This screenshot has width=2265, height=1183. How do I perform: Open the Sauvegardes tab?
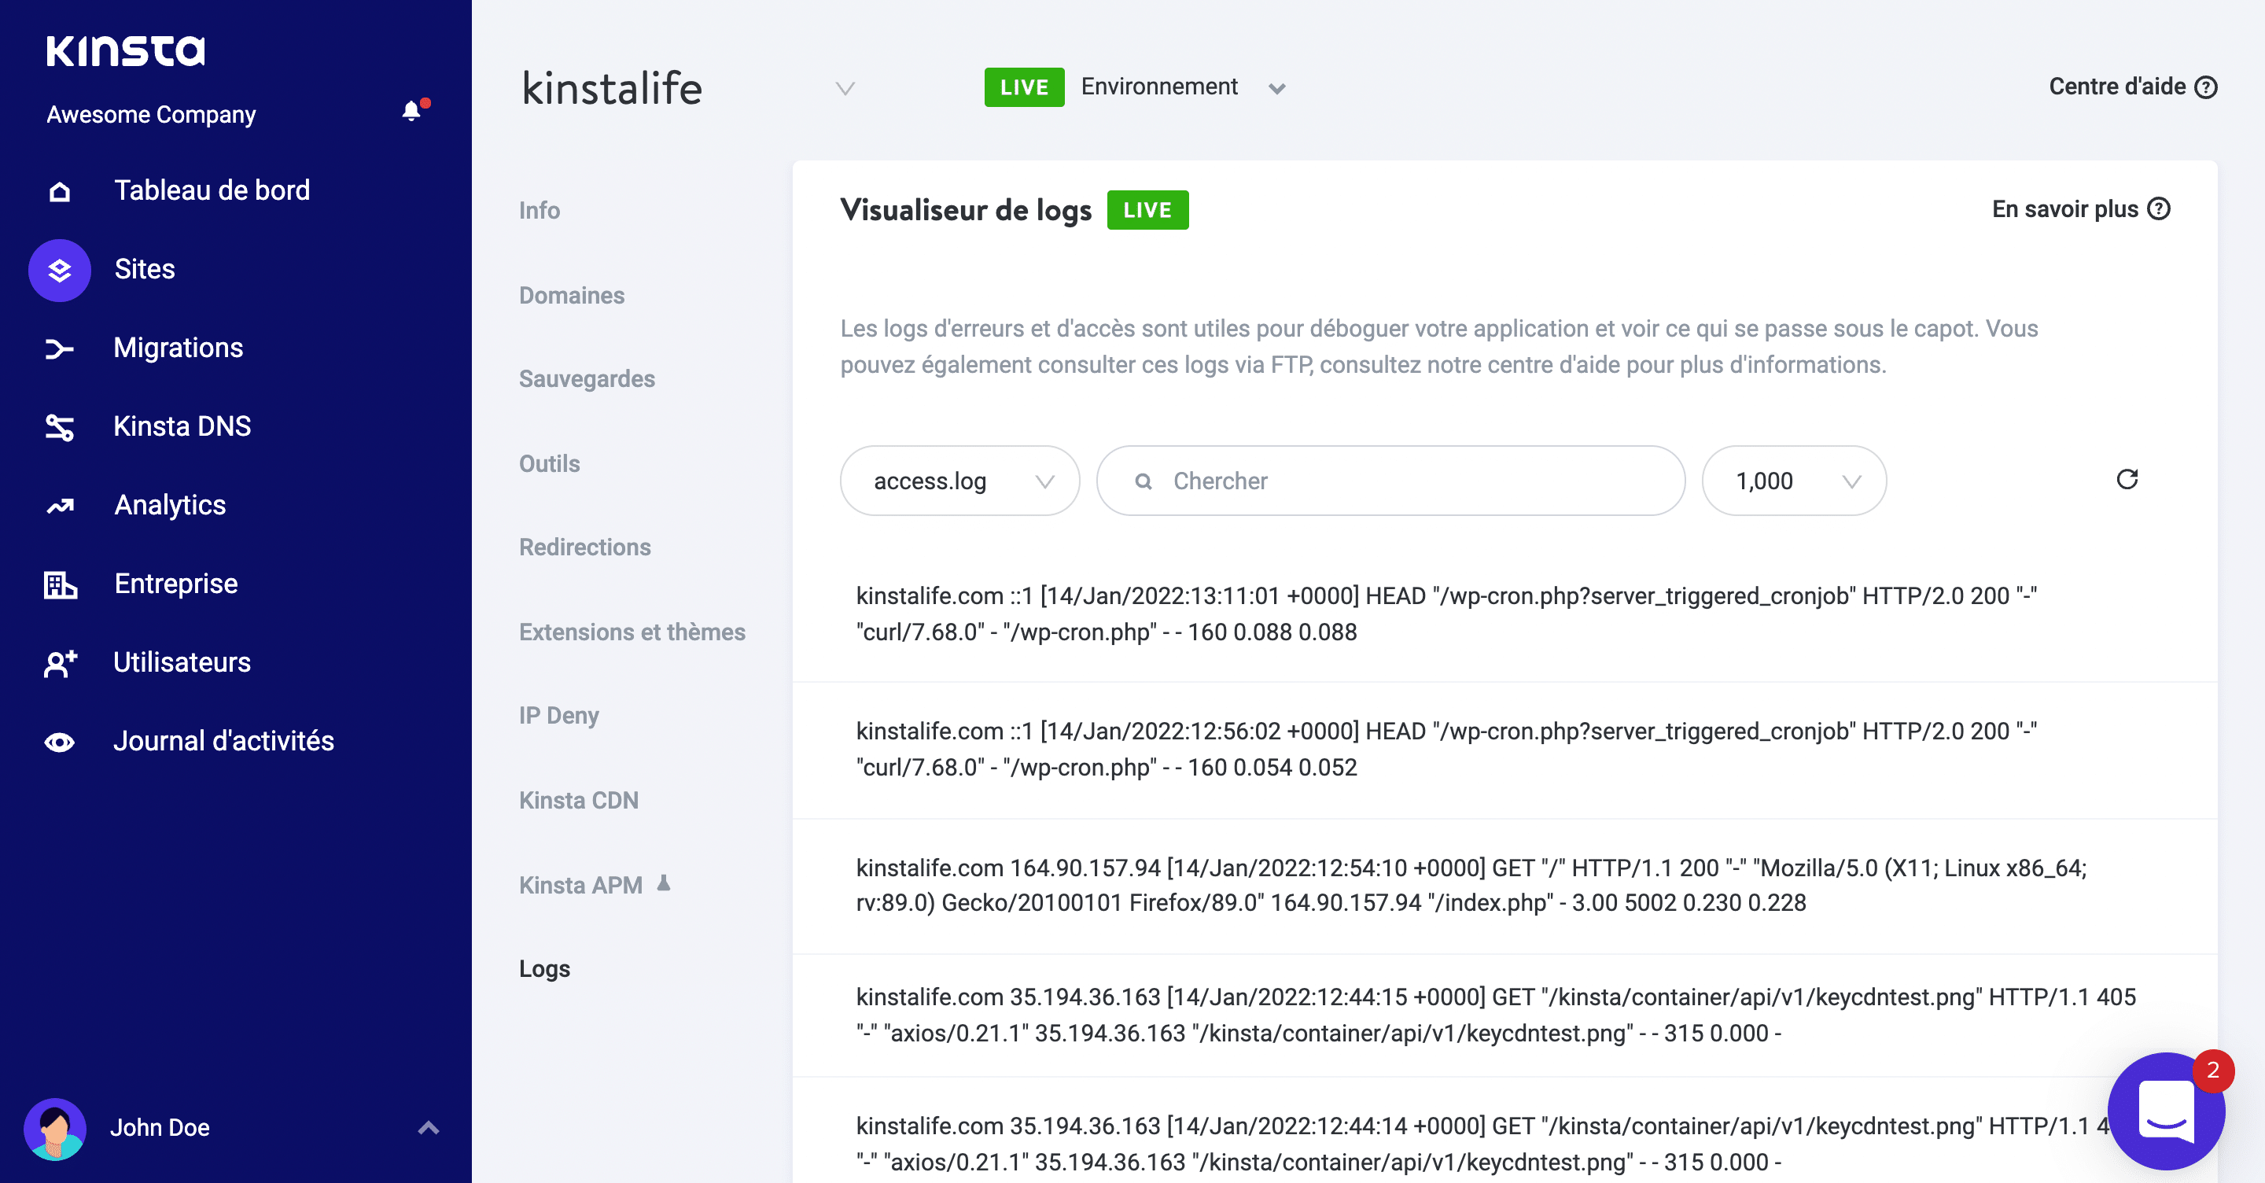point(587,379)
